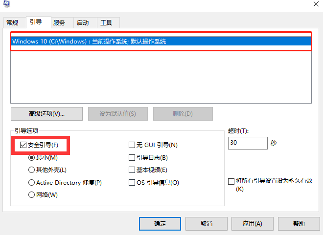
Task: Open the 服务 tab
Action: pos(59,23)
